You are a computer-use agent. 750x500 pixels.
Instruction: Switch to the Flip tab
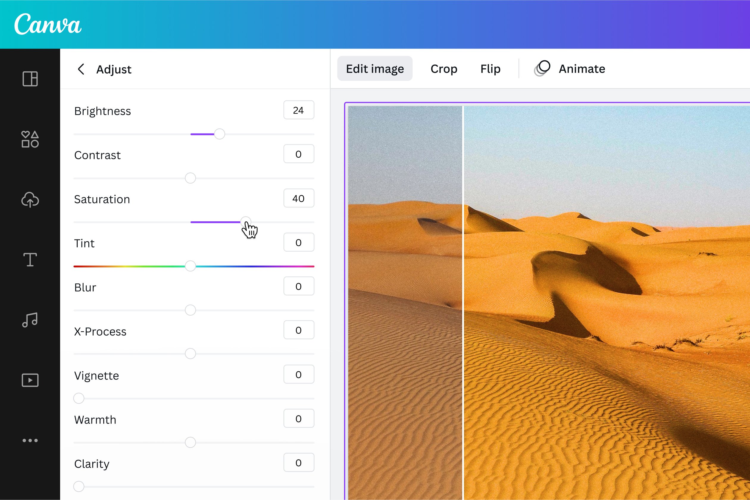[490, 68]
